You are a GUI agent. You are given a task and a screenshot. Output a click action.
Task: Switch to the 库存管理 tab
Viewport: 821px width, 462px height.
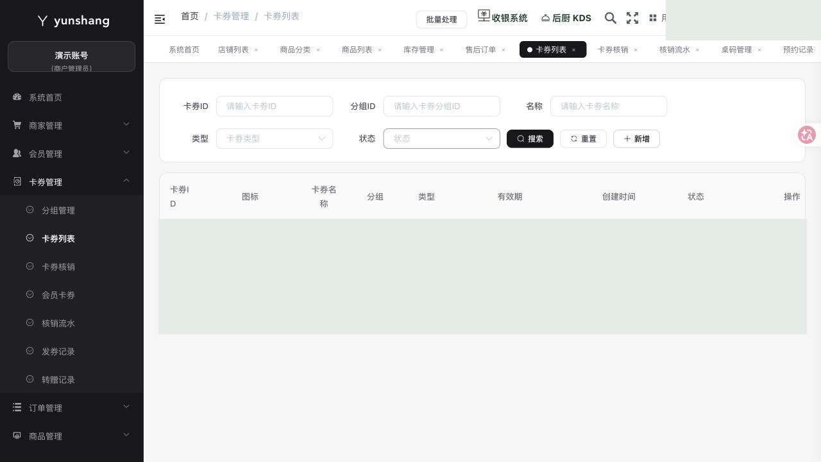pos(419,49)
